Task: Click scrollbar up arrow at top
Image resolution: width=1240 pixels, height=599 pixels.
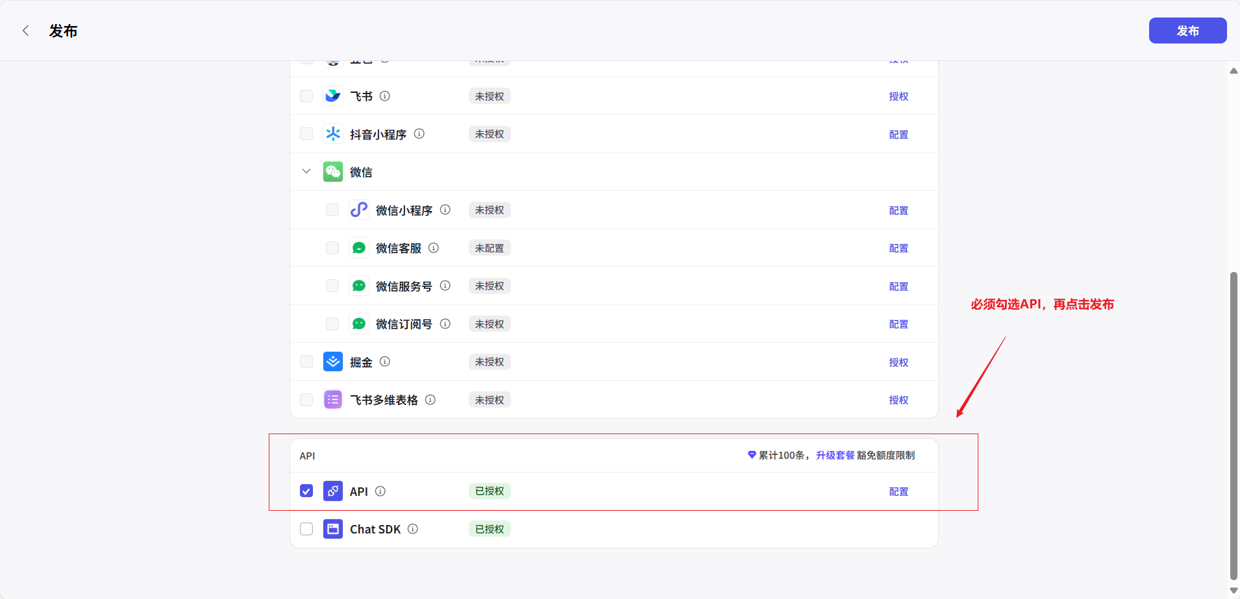Action: pos(1234,71)
